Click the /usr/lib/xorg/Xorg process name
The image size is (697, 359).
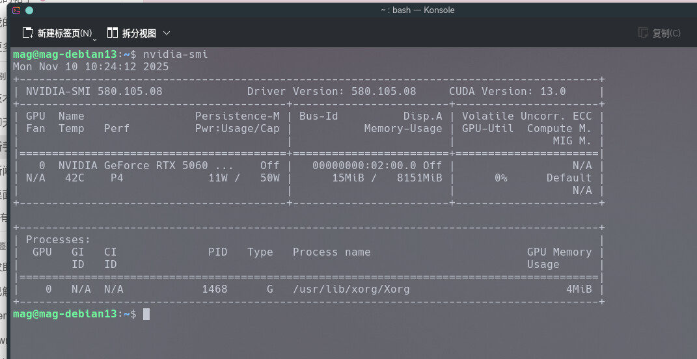click(351, 289)
